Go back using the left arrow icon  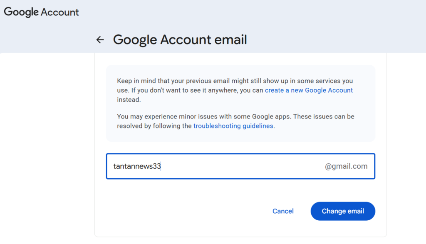tap(100, 39)
